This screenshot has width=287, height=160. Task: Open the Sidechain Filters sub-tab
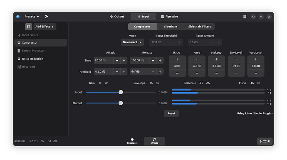point(200,27)
